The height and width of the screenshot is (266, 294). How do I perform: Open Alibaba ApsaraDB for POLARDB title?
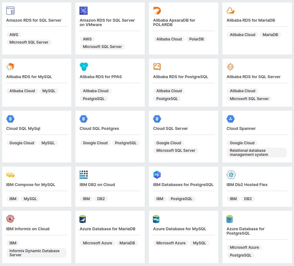coord(174,23)
